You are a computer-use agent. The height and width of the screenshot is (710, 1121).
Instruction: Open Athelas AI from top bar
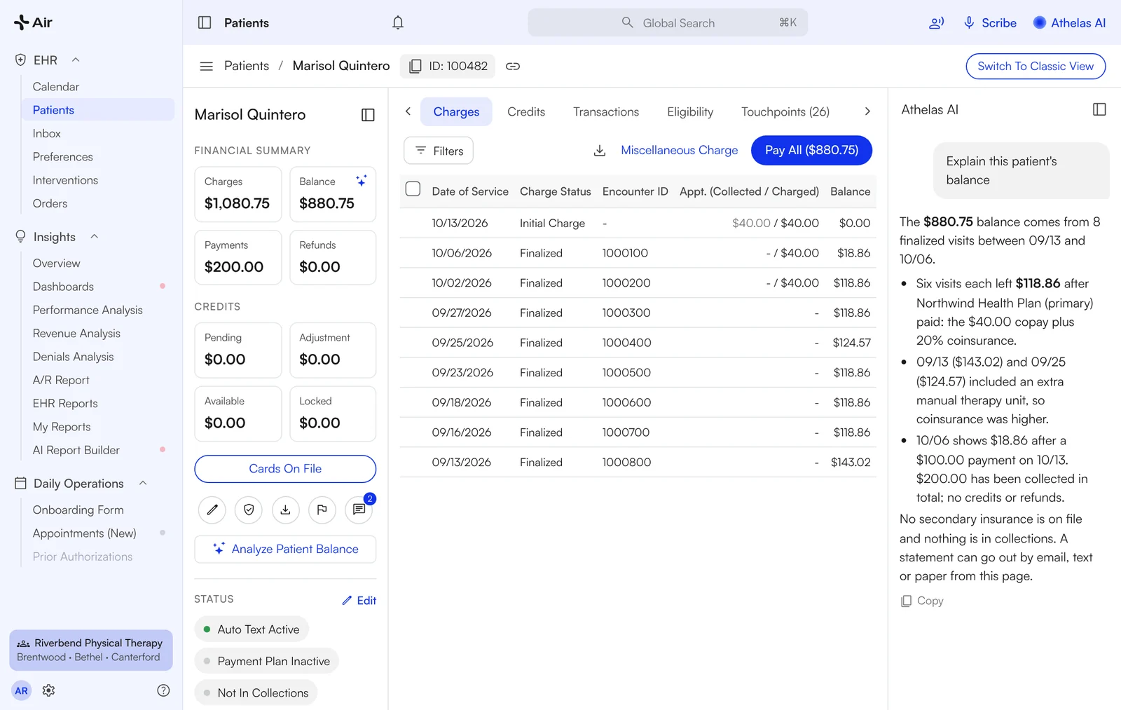[1069, 22]
